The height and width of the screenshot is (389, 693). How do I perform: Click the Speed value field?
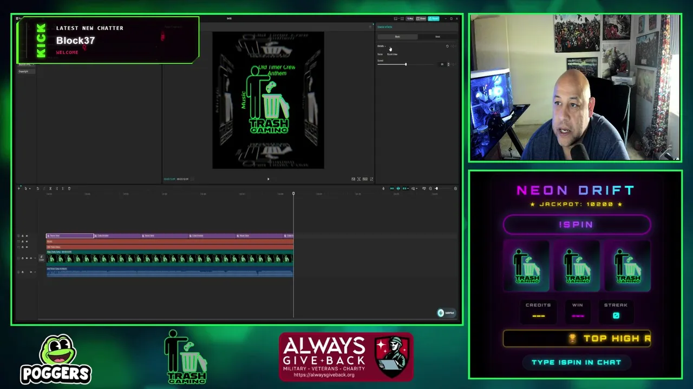click(442, 64)
